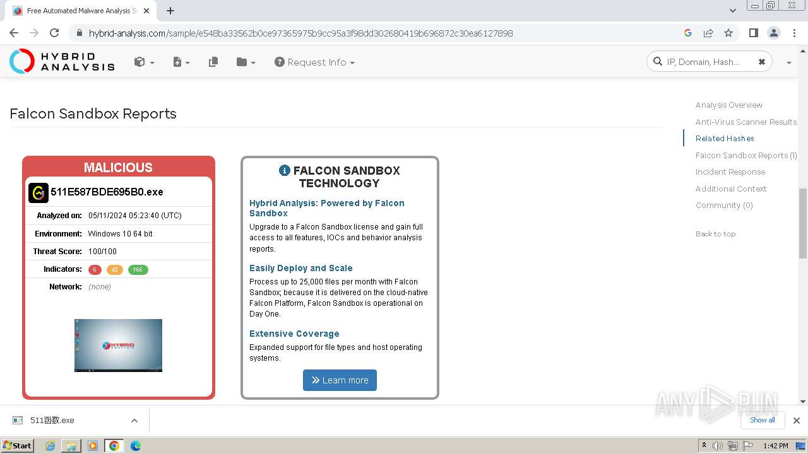Image resolution: width=808 pixels, height=454 pixels.
Task: Show hidden system tray icons
Action: point(704,446)
